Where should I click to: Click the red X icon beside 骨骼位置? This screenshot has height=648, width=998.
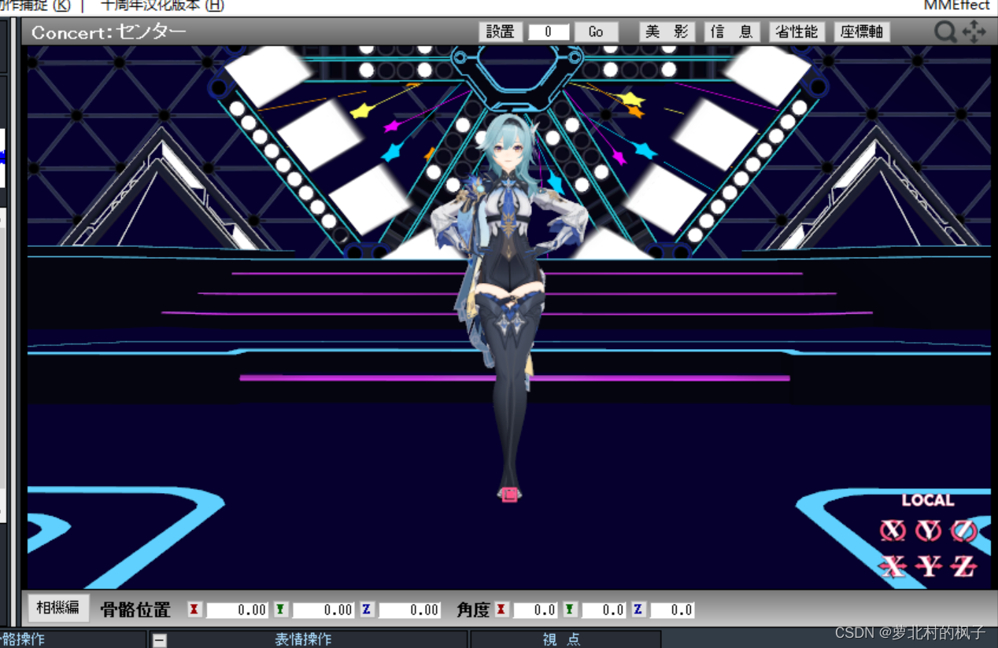click(194, 609)
